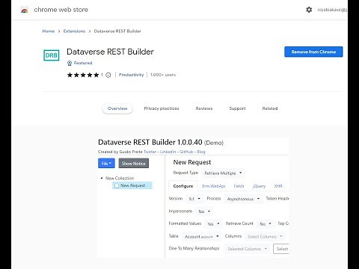Select the Overview tab
This screenshot has height=269, width=359.
[x=117, y=108]
